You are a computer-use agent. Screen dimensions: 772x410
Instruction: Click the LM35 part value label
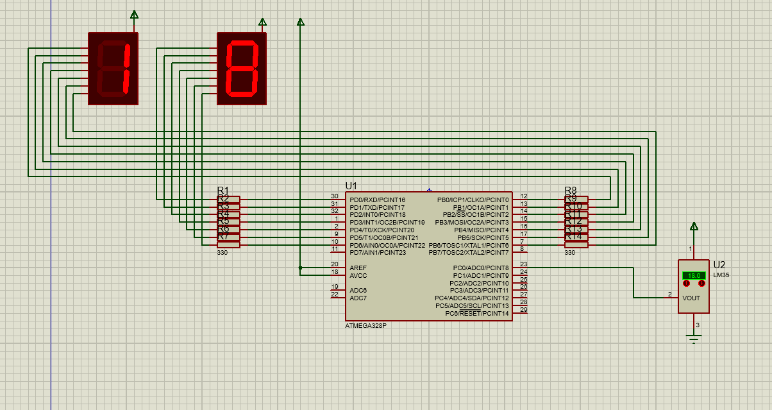(x=721, y=275)
